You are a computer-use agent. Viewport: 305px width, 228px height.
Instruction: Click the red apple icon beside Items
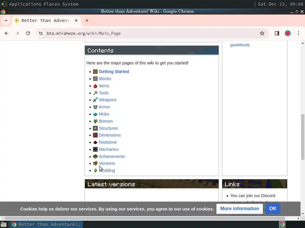pyautogui.click(x=95, y=86)
